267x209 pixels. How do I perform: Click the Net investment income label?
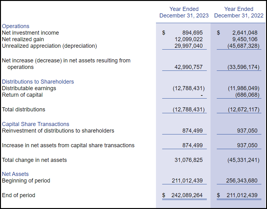[x=30, y=32]
